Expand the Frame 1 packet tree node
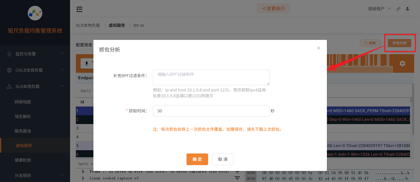 83,172
